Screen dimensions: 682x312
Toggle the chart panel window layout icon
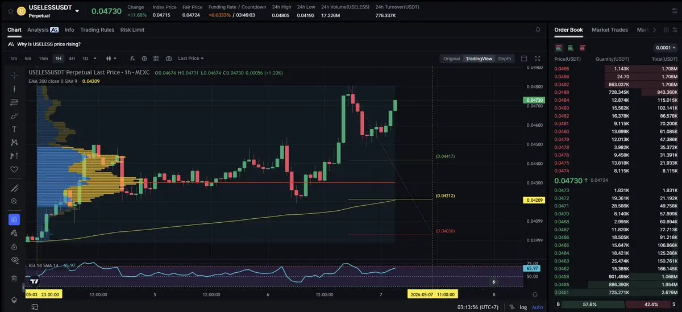tap(524, 58)
